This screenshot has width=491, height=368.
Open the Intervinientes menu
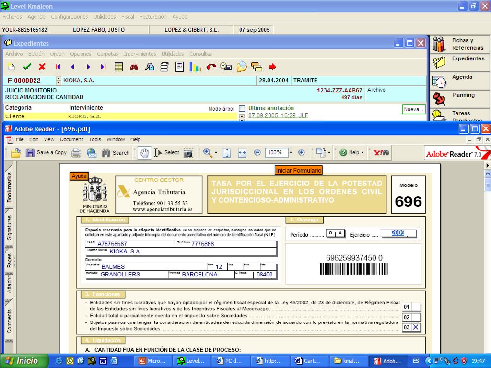pyautogui.click(x=140, y=54)
